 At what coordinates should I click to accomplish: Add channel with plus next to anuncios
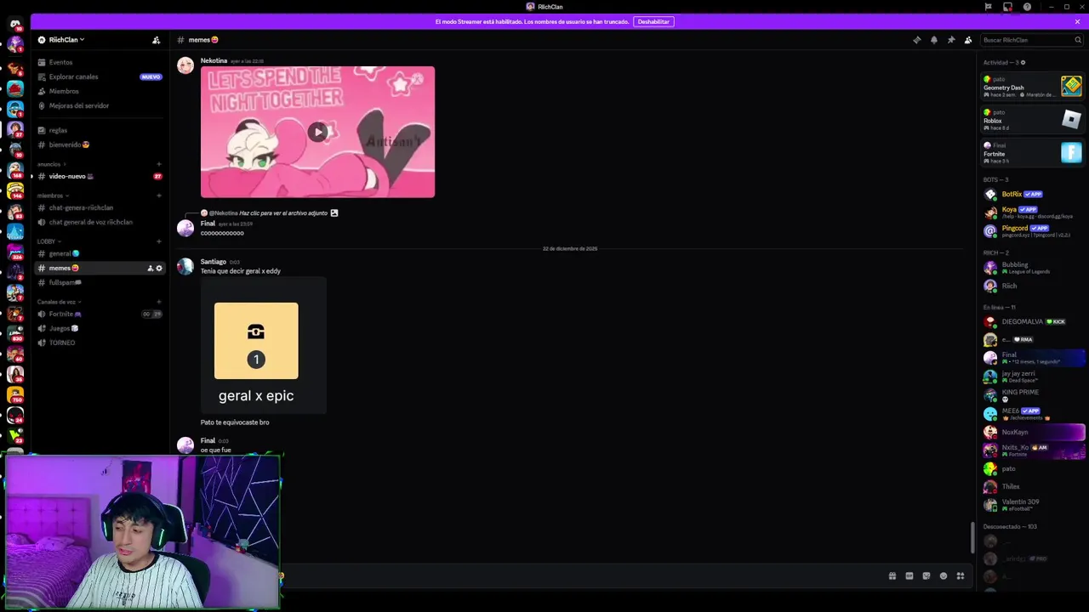[x=159, y=164]
